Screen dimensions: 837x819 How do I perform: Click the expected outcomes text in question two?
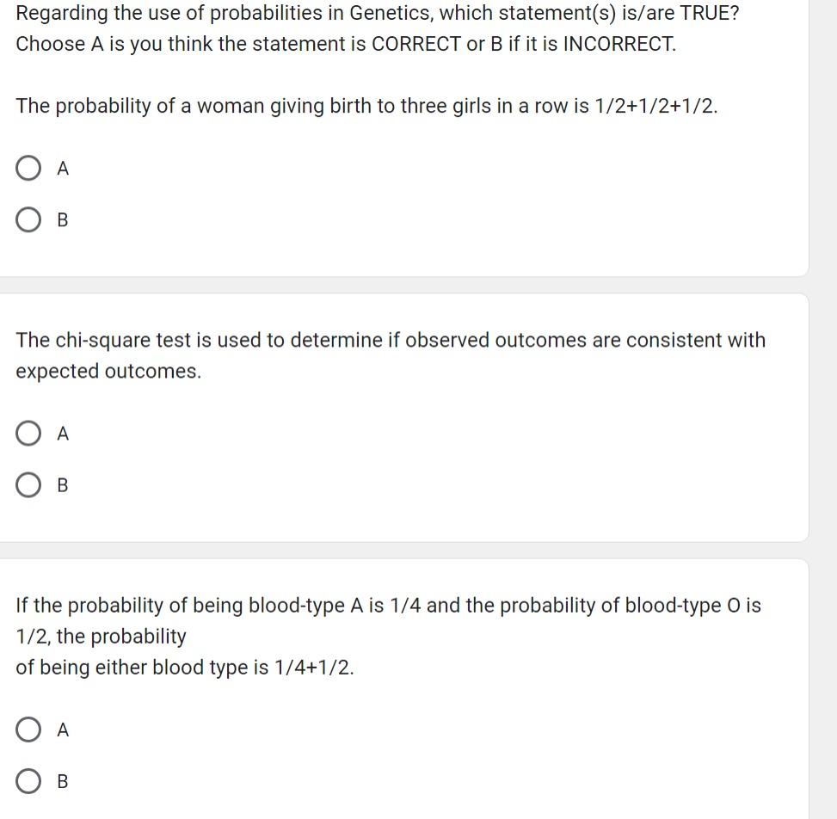pyautogui.click(x=108, y=371)
